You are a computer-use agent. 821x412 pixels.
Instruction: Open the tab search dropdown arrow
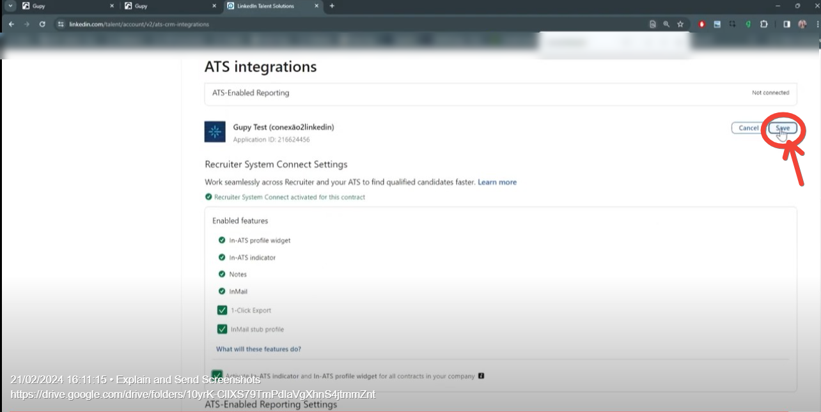point(10,6)
